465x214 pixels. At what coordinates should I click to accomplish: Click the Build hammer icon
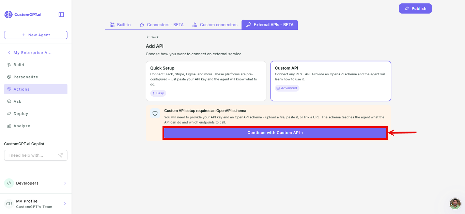(x=9, y=65)
